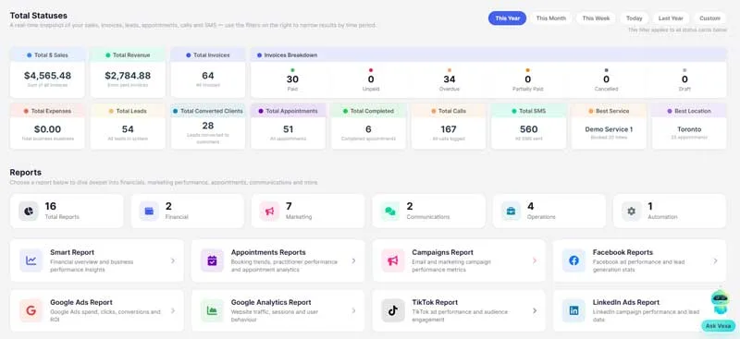Viewport: 740px width, 339px height.
Task: Click the Reports section heading
Action: (26, 172)
